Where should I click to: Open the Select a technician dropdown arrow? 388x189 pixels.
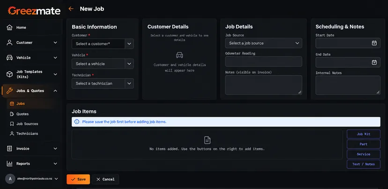click(129, 83)
